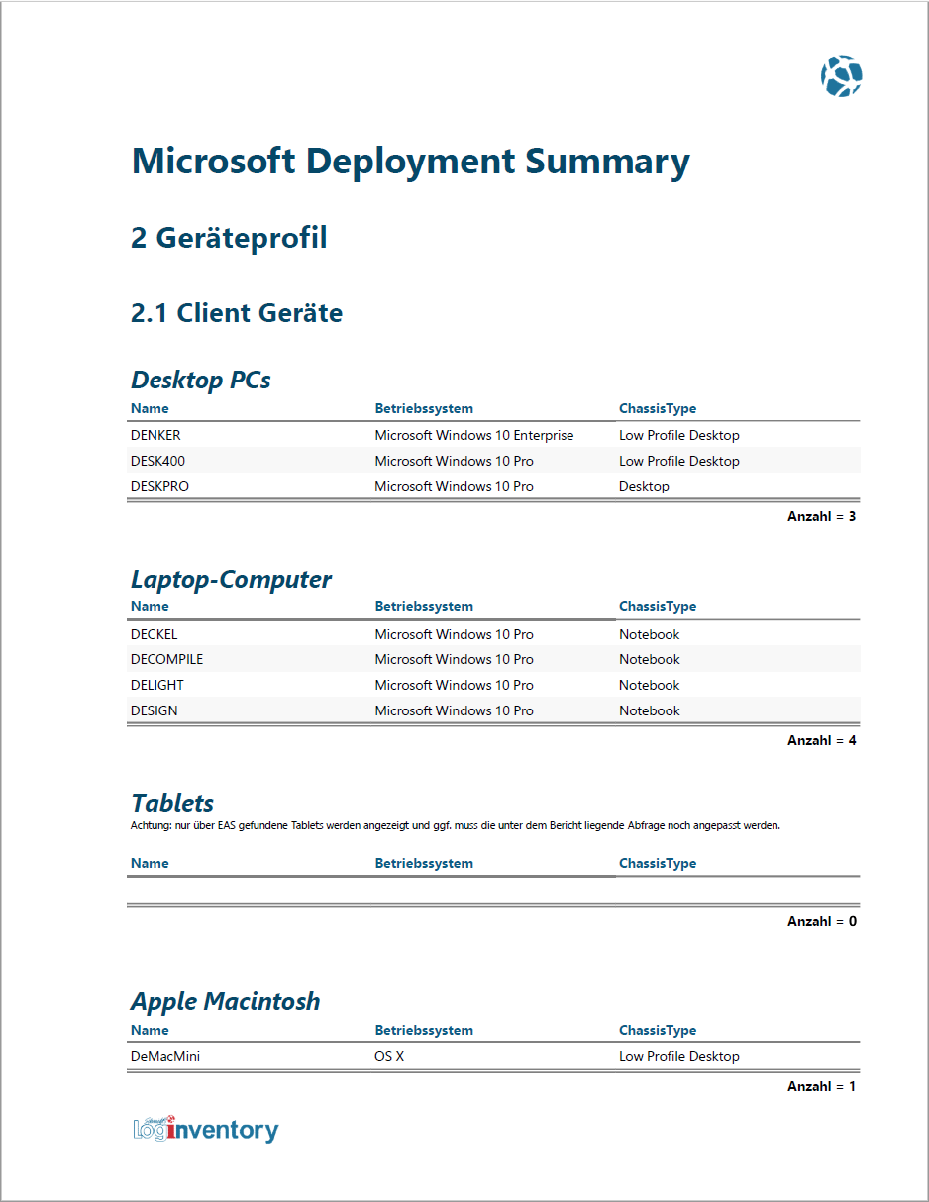Click the 'OS X' operating system cell
The height and width of the screenshot is (1202, 929).
[x=389, y=1056]
